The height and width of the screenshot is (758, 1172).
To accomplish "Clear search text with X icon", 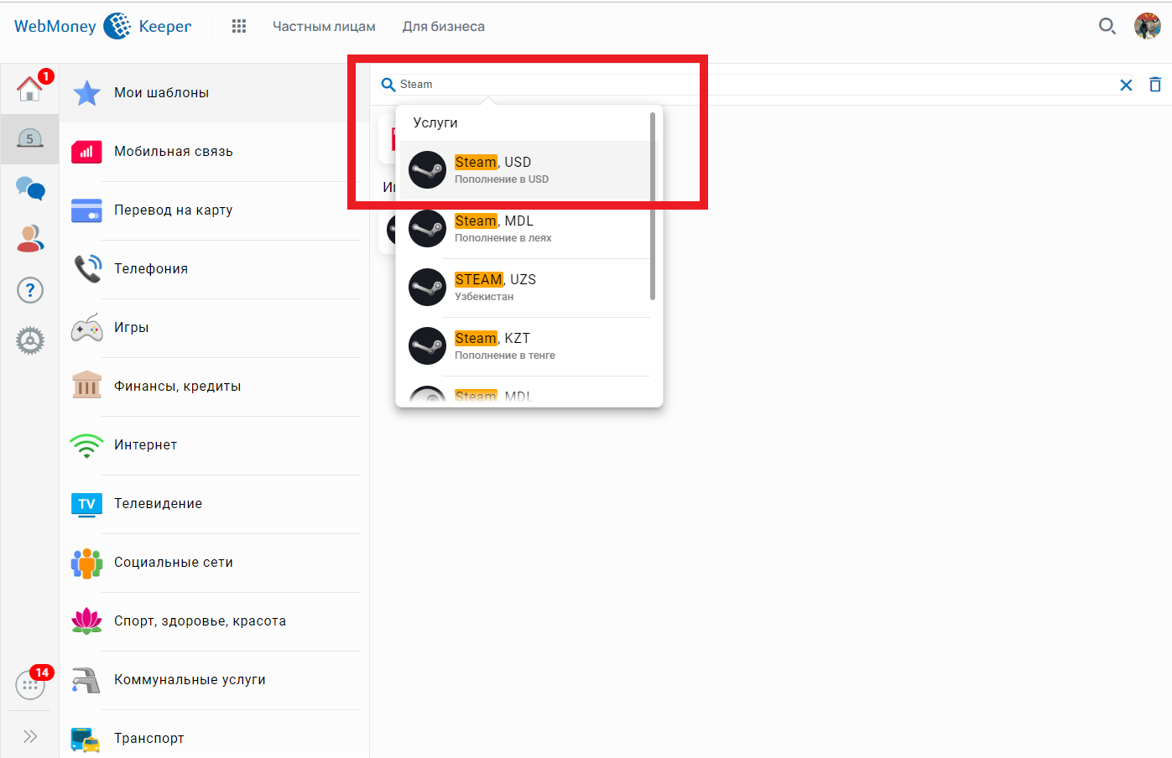I will click(1126, 85).
